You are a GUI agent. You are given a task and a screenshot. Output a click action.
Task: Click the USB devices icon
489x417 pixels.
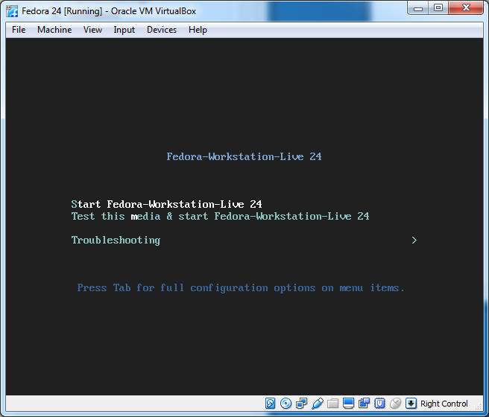(x=317, y=404)
